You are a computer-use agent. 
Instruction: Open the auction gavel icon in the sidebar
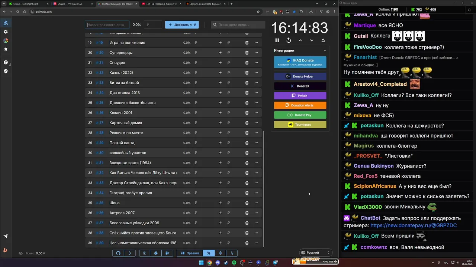point(6,23)
